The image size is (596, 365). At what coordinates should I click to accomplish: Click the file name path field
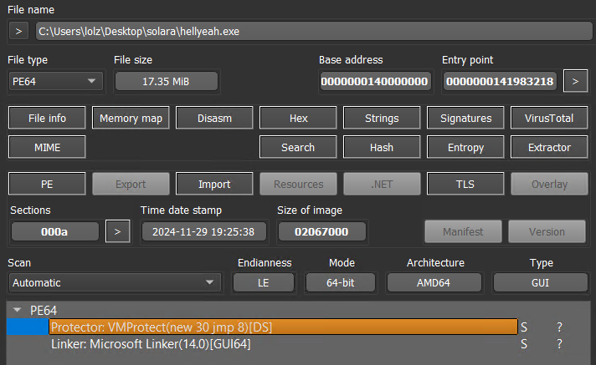pyautogui.click(x=310, y=32)
